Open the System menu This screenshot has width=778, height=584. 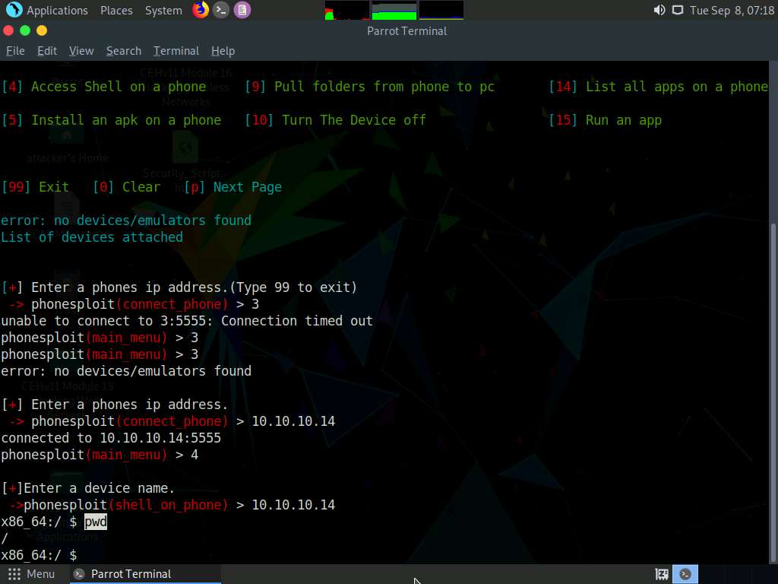[162, 10]
